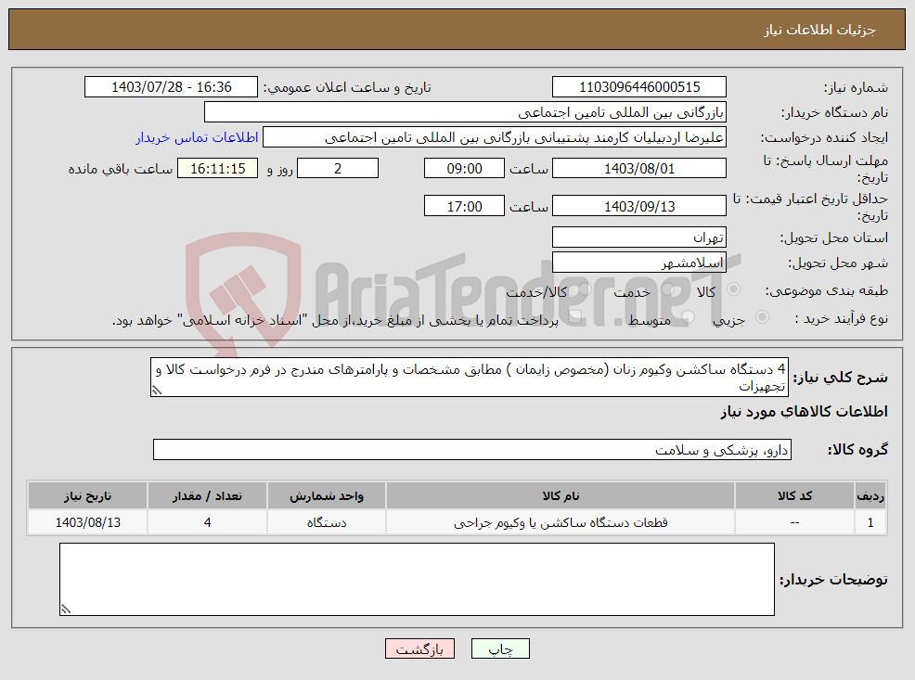Click the گروه کالا label

click(857, 450)
